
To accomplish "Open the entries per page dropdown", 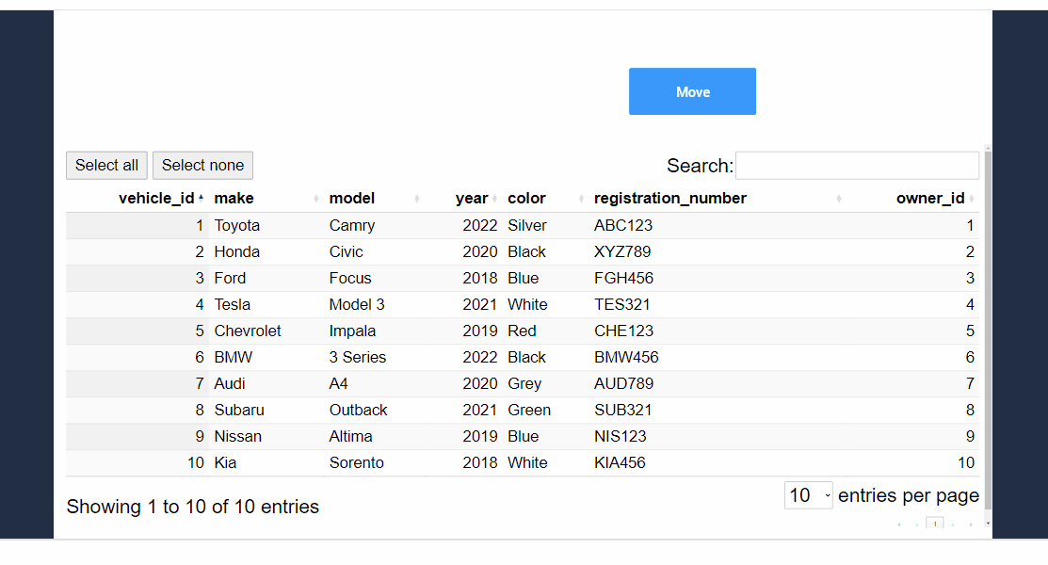I will pos(808,495).
